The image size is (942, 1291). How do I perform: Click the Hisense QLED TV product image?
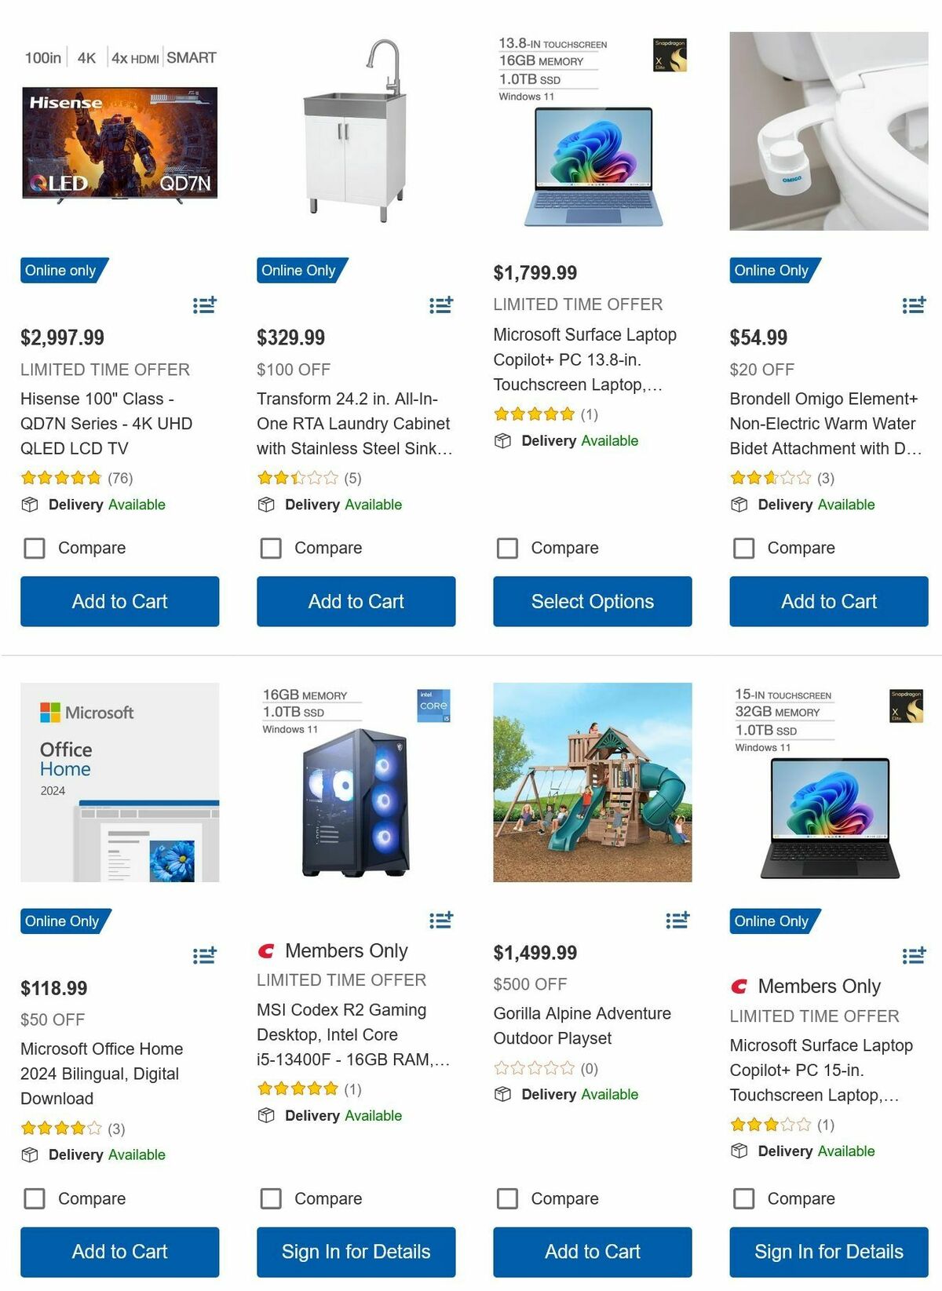(x=119, y=143)
